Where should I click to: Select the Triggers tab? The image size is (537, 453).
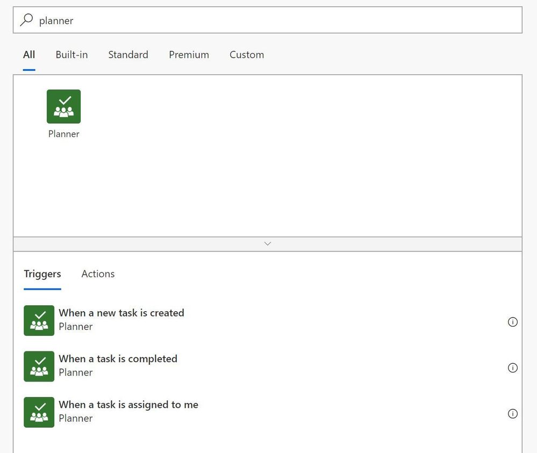pyautogui.click(x=42, y=274)
